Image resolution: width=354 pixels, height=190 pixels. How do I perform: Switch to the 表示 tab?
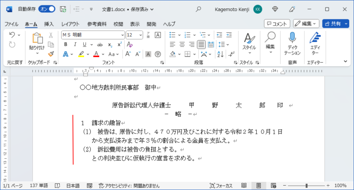coord(135,24)
